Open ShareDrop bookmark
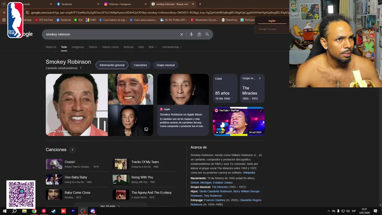This screenshot has width=382, height=215. [229, 20]
